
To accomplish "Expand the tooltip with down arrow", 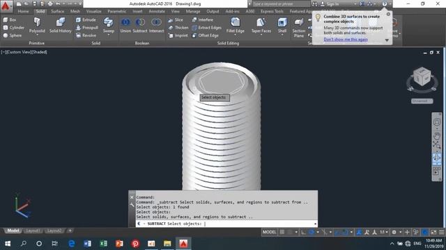I will coord(387,40).
